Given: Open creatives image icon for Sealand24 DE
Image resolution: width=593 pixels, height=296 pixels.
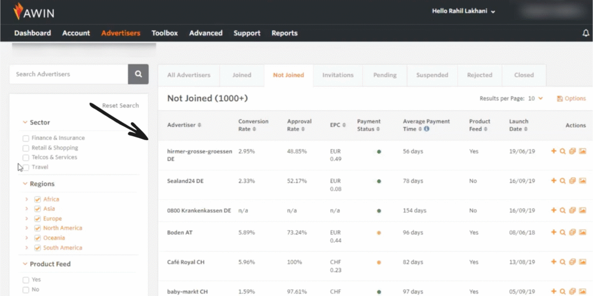Looking at the screenshot, I should tap(583, 181).
